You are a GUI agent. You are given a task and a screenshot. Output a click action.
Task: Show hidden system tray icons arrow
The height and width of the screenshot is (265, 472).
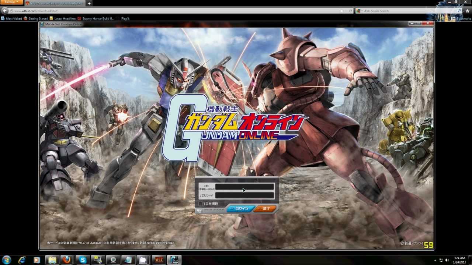point(435,260)
